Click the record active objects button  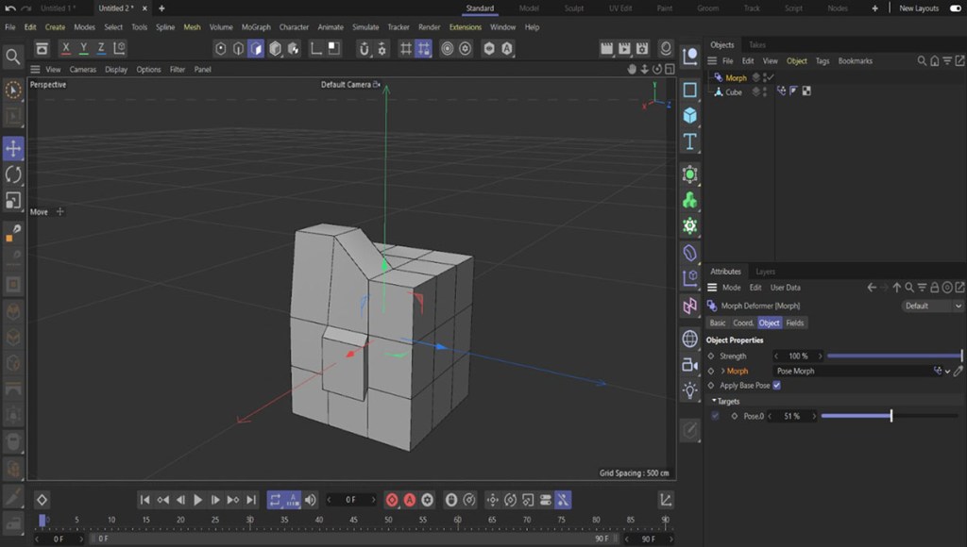coord(392,500)
